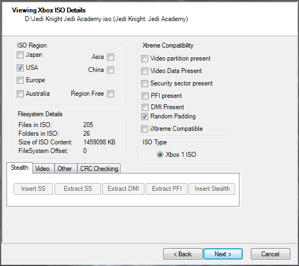The image size is (299, 266).
Task: Switch to the Stealth tab
Action: (19, 168)
